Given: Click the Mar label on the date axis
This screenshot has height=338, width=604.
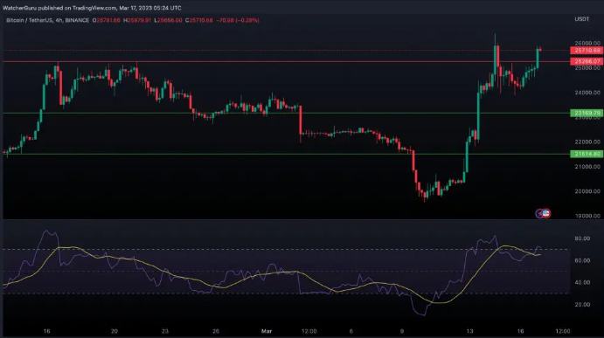Looking at the screenshot, I should click(x=267, y=331).
